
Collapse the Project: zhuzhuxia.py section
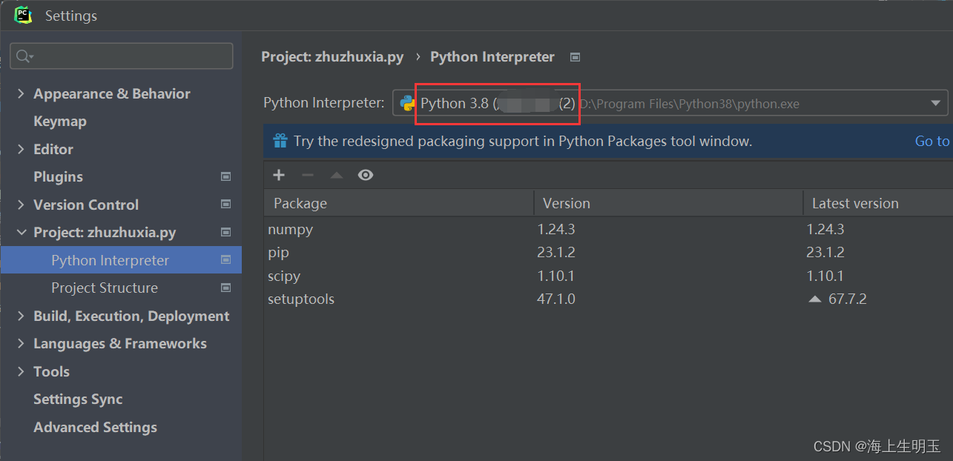tap(21, 233)
